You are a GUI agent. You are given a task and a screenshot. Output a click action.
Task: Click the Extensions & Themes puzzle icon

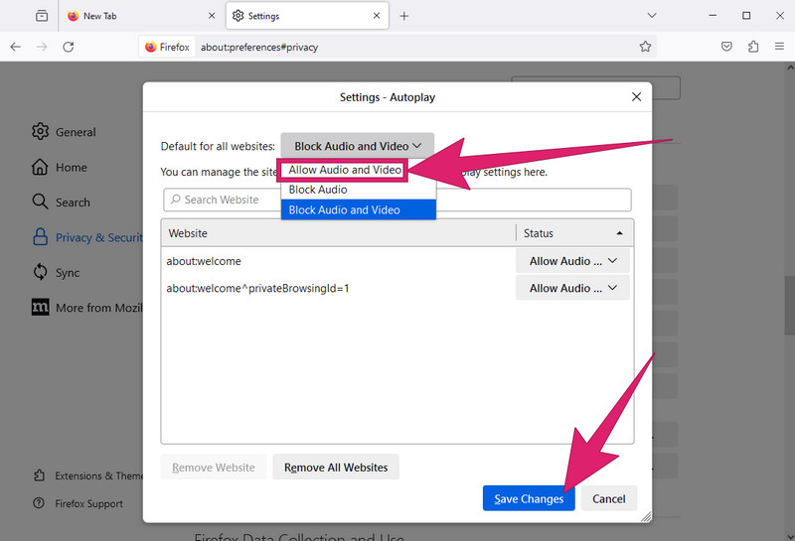[x=39, y=475]
